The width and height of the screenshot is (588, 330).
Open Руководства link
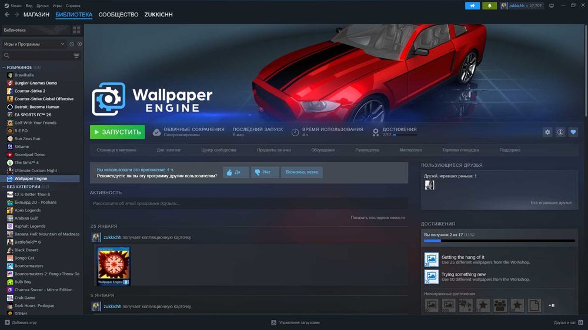[367, 150]
